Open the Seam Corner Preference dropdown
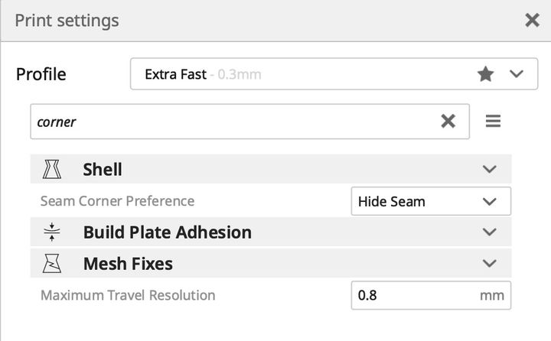Screen dimensions: 551x341 tap(430, 201)
